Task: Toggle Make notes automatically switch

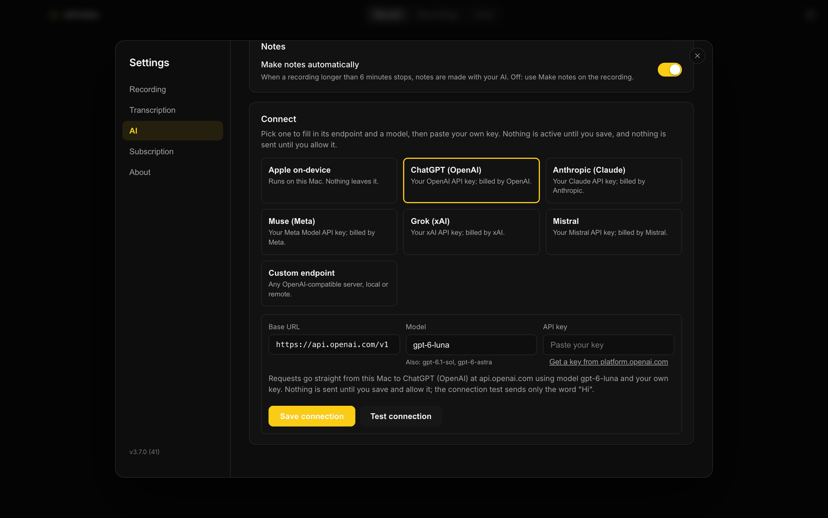Action: pyautogui.click(x=670, y=70)
